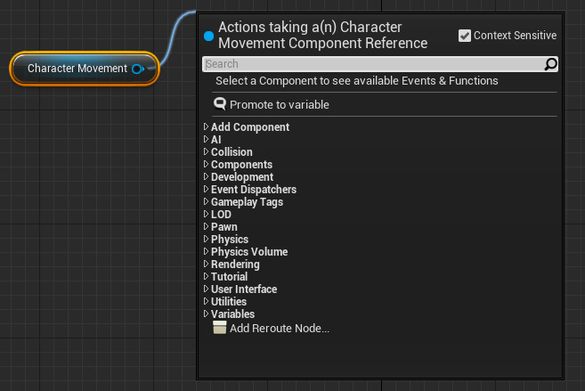
Task: Expand the Collision category
Action: 207,152
